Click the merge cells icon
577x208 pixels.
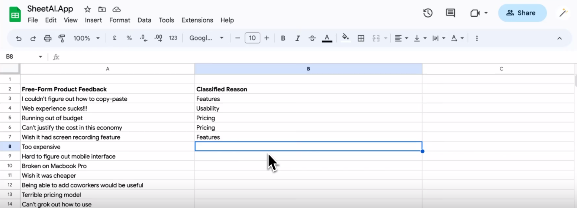(376, 38)
